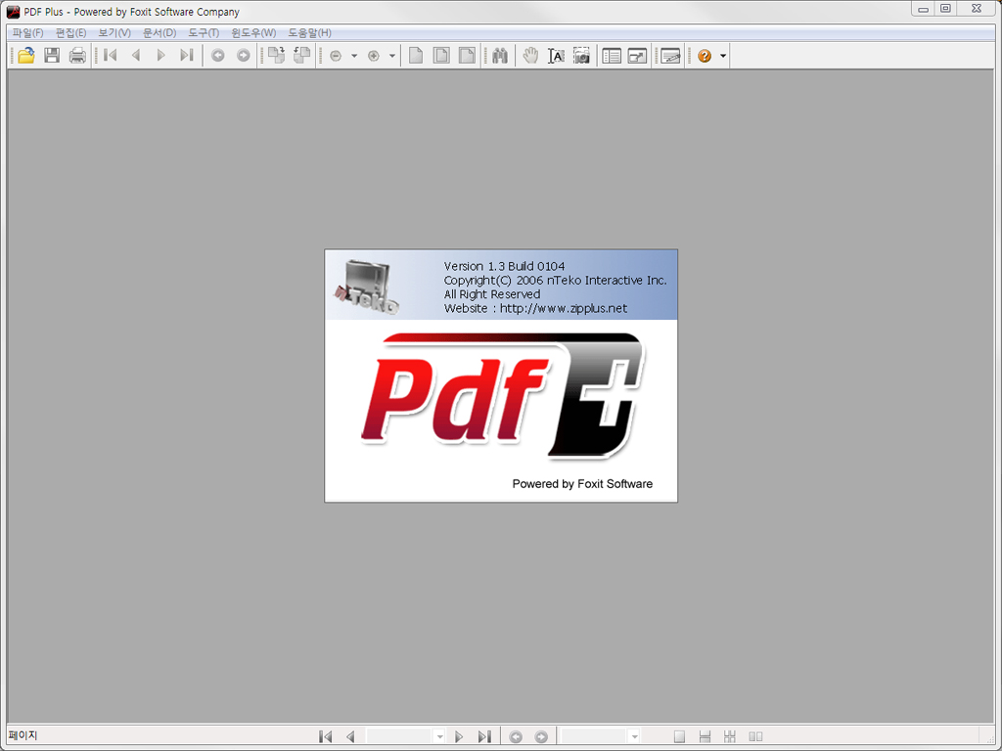Open the 윈도우(W) menu
The image size is (1002, 751).
click(x=253, y=32)
